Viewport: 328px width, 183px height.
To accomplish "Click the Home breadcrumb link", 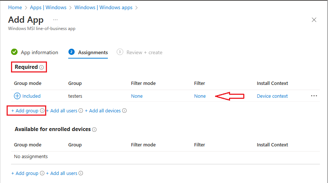I will pos(15,8).
